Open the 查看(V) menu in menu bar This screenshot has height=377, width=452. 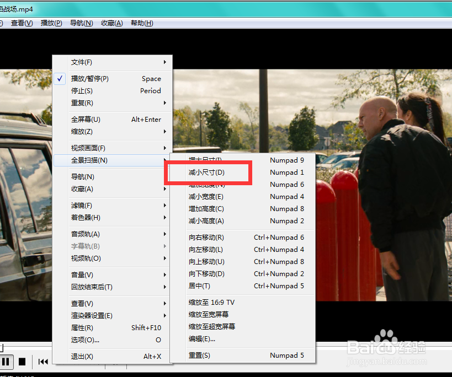point(22,23)
